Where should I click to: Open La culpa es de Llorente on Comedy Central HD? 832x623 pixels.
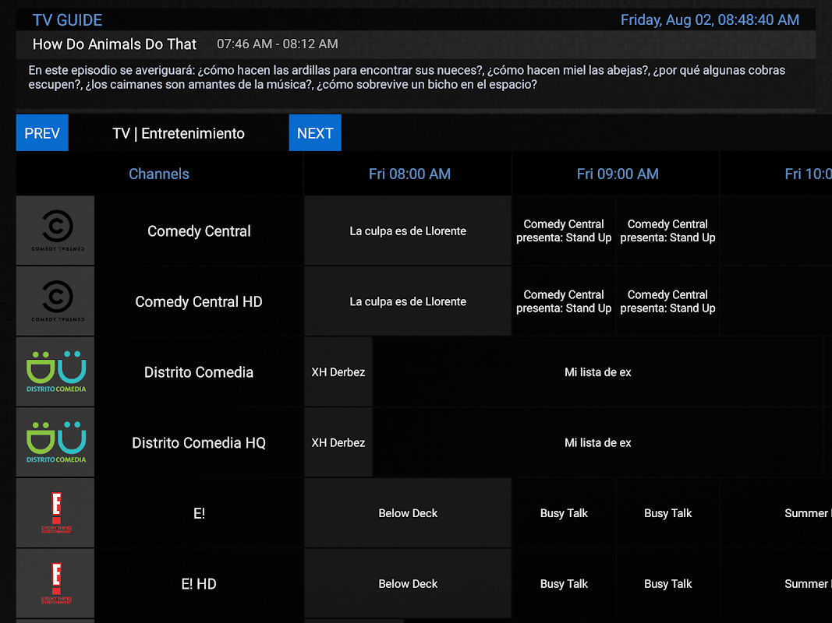click(x=408, y=301)
